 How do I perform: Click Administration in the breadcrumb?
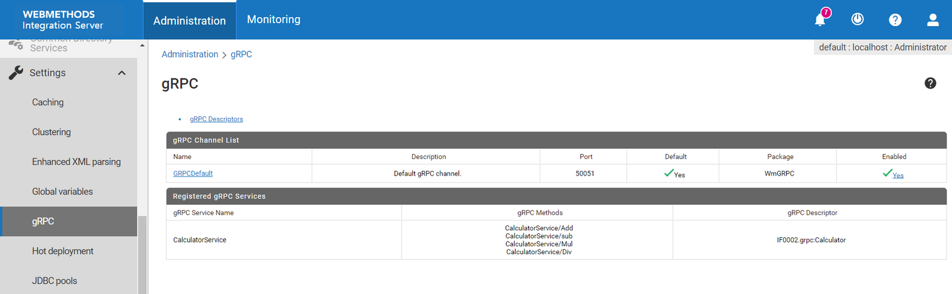click(190, 54)
